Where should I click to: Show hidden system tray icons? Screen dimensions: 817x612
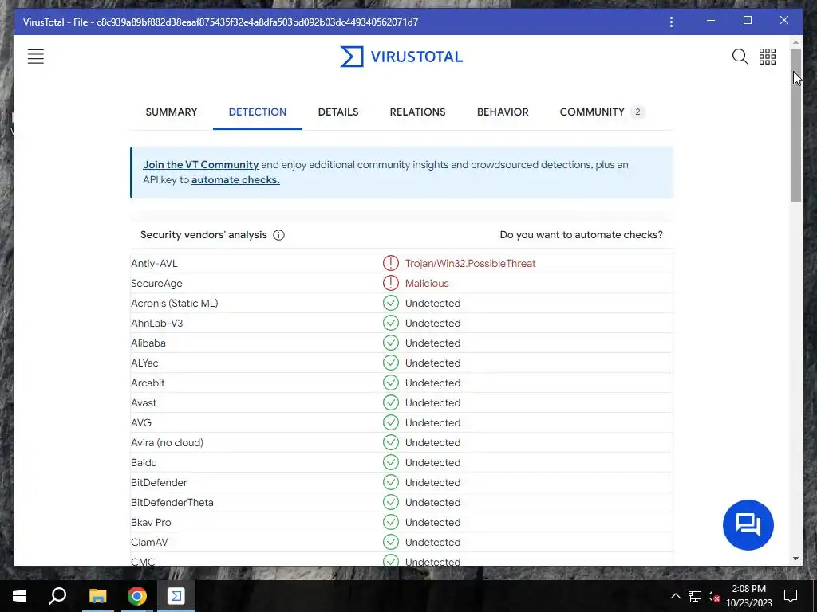(675, 596)
